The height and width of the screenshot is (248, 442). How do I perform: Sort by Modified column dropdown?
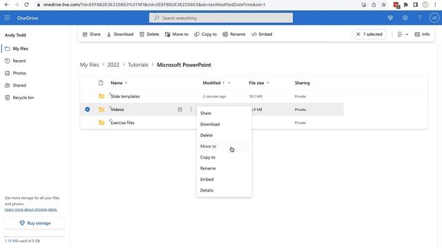216,83
